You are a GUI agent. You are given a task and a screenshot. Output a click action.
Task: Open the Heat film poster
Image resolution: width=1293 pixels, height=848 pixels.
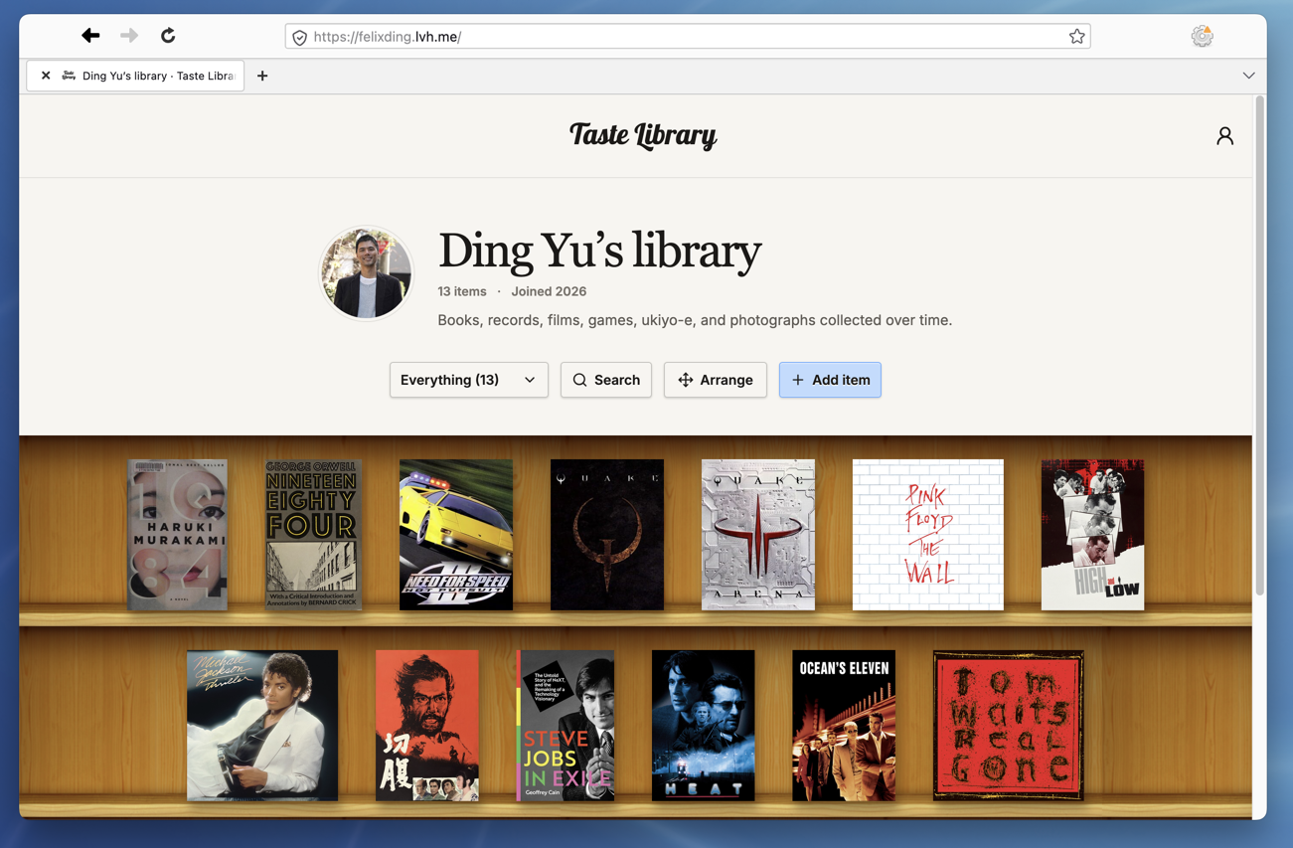tap(704, 726)
